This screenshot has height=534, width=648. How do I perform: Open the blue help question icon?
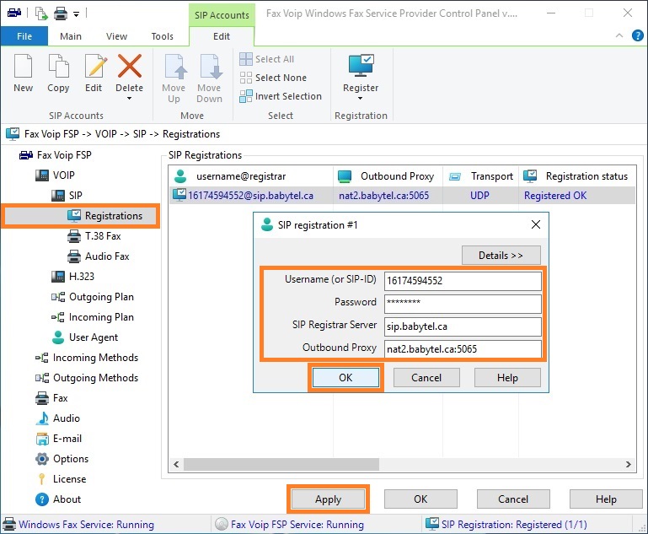637,35
